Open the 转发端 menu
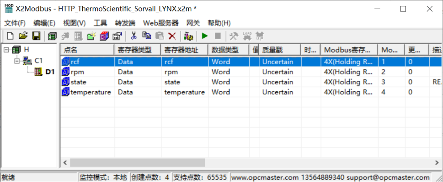This screenshot has height=182, width=443. click(125, 23)
